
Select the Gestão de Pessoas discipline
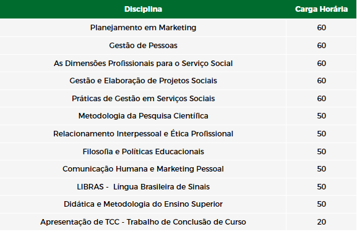[143, 46]
